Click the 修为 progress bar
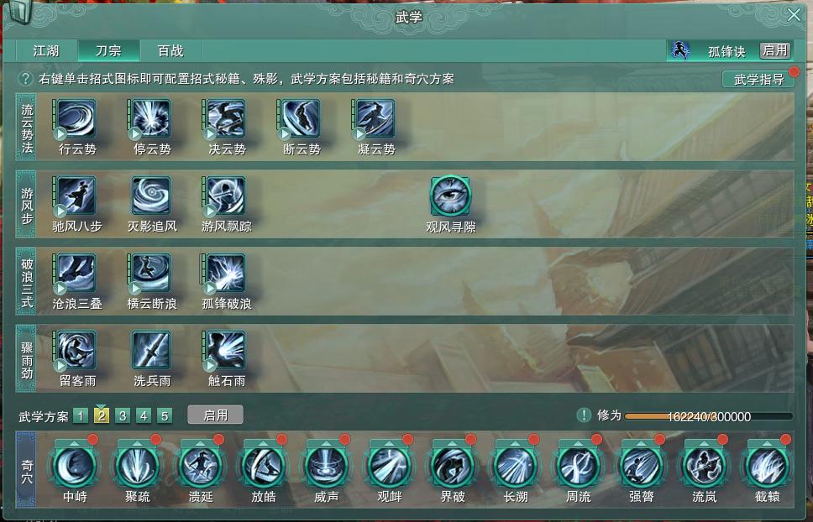Viewport: 813px width, 522px height. coord(709,416)
